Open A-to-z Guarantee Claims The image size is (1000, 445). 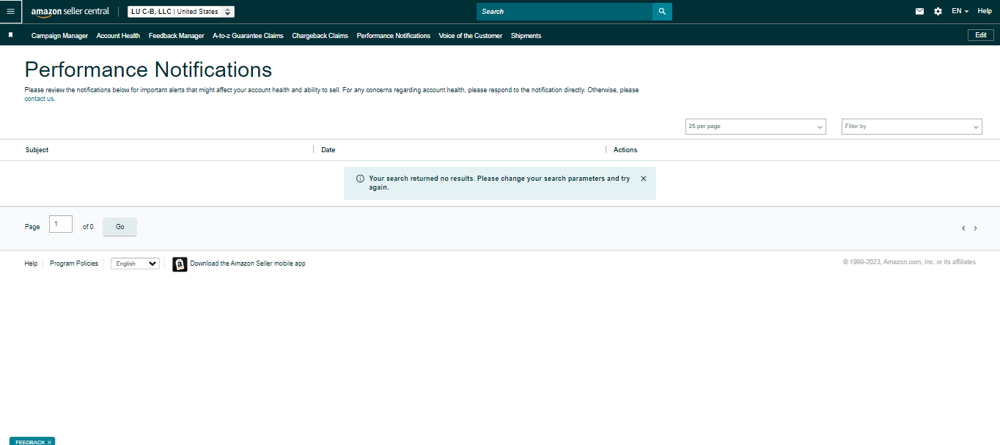click(x=248, y=36)
